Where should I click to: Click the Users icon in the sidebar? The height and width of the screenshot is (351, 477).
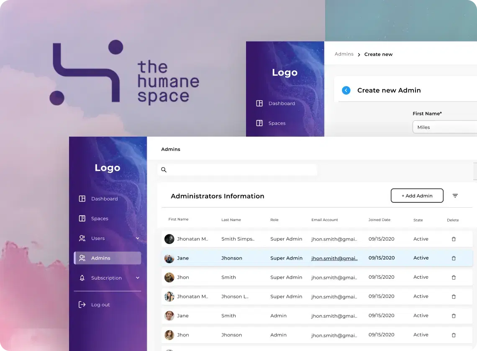coord(82,238)
